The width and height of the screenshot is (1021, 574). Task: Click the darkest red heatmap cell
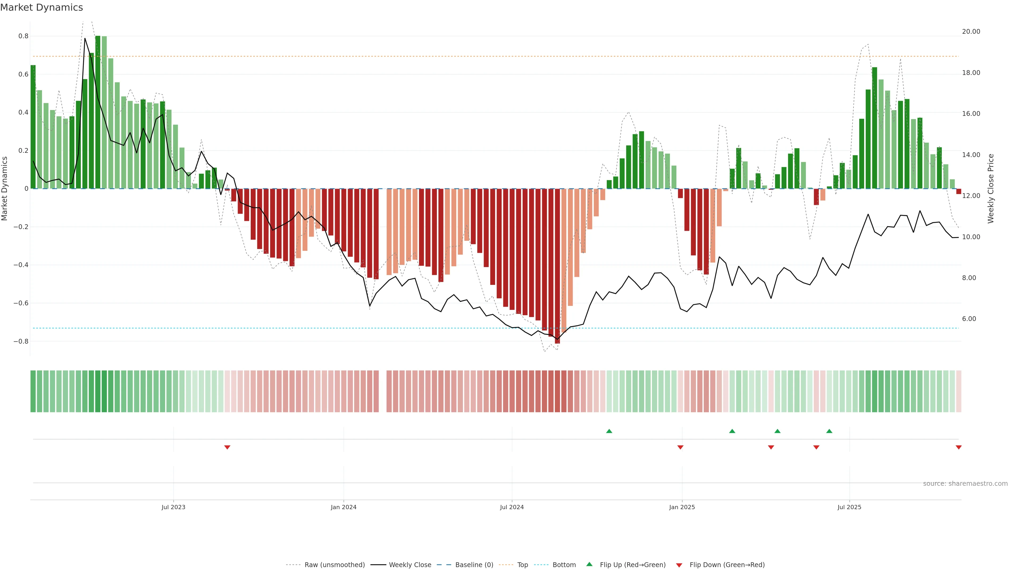(x=557, y=391)
